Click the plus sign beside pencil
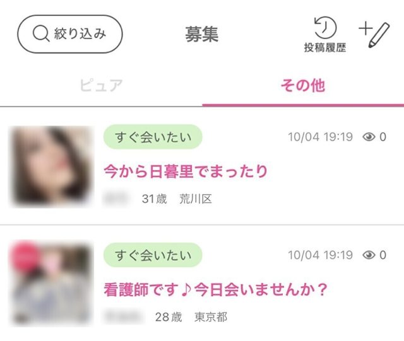404x341 pixels. click(365, 28)
